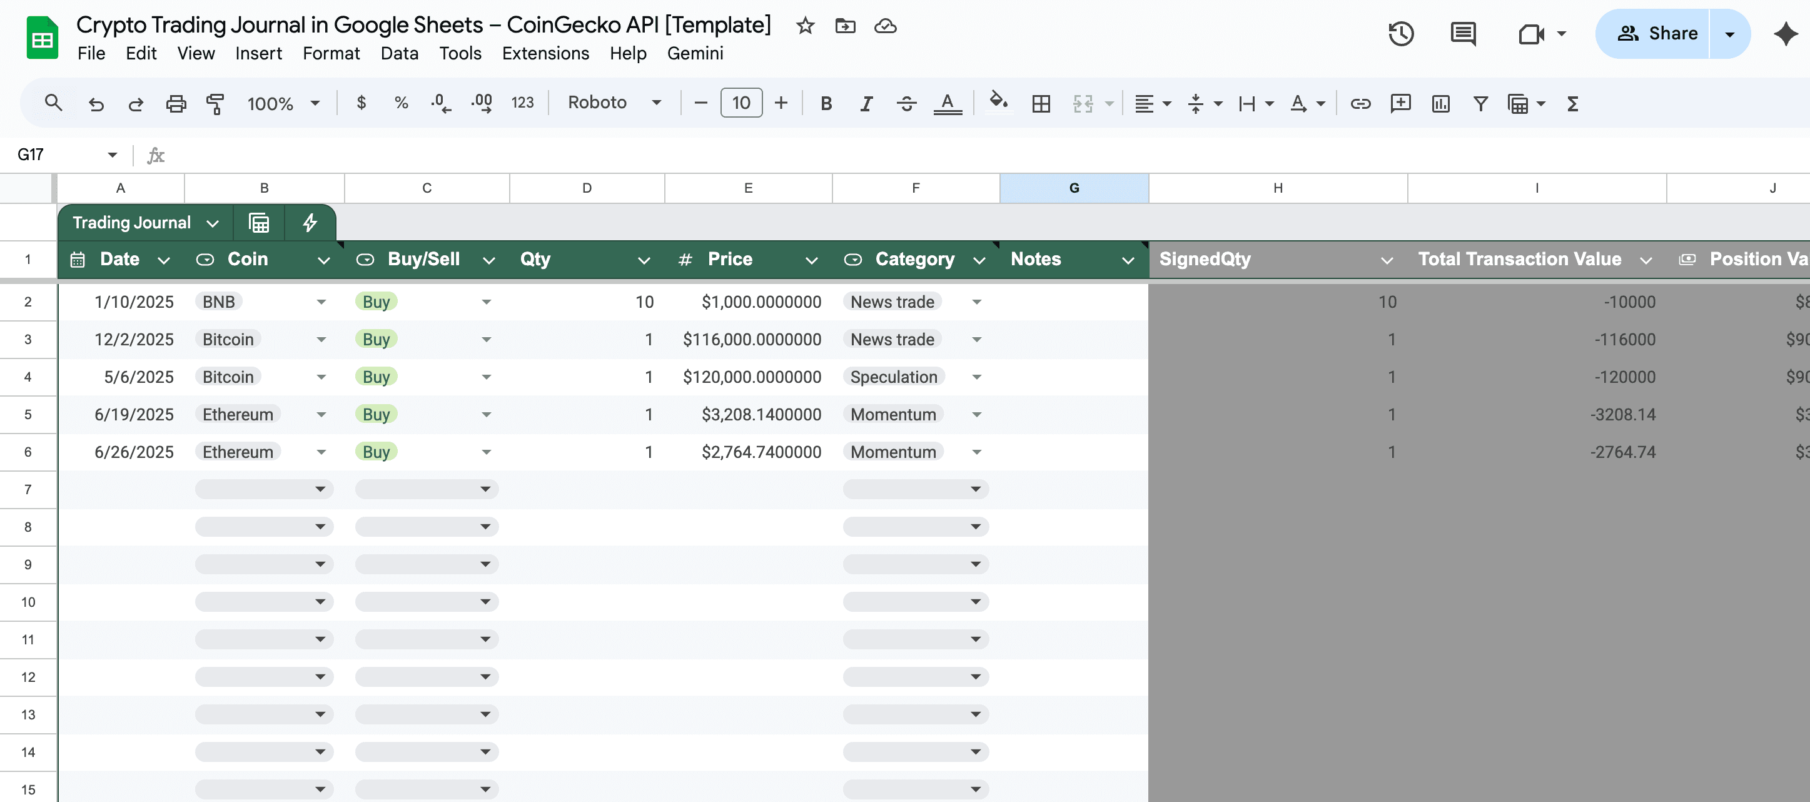Open the text color picker
This screenshot has width=1810, height=802.
pos(948,103)
